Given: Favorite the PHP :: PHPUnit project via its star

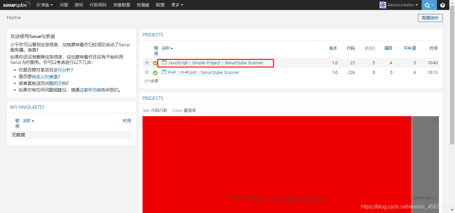Looking at the screenshot, I should click(147, 72).
